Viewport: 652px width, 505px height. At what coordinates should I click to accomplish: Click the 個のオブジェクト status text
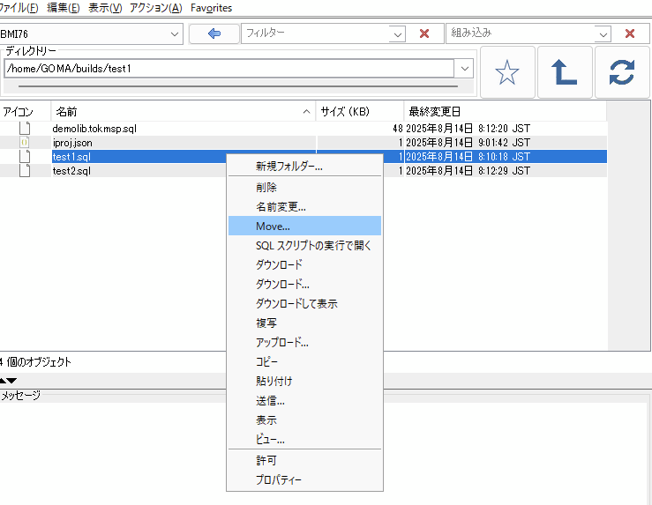pos(39,362)
